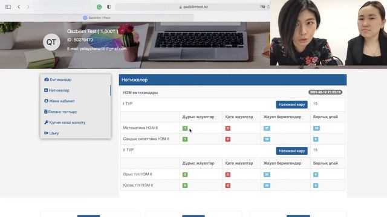Screen dimensions: 387x217
Task: Click the translate icon in address bar
Action: [262, 7]
